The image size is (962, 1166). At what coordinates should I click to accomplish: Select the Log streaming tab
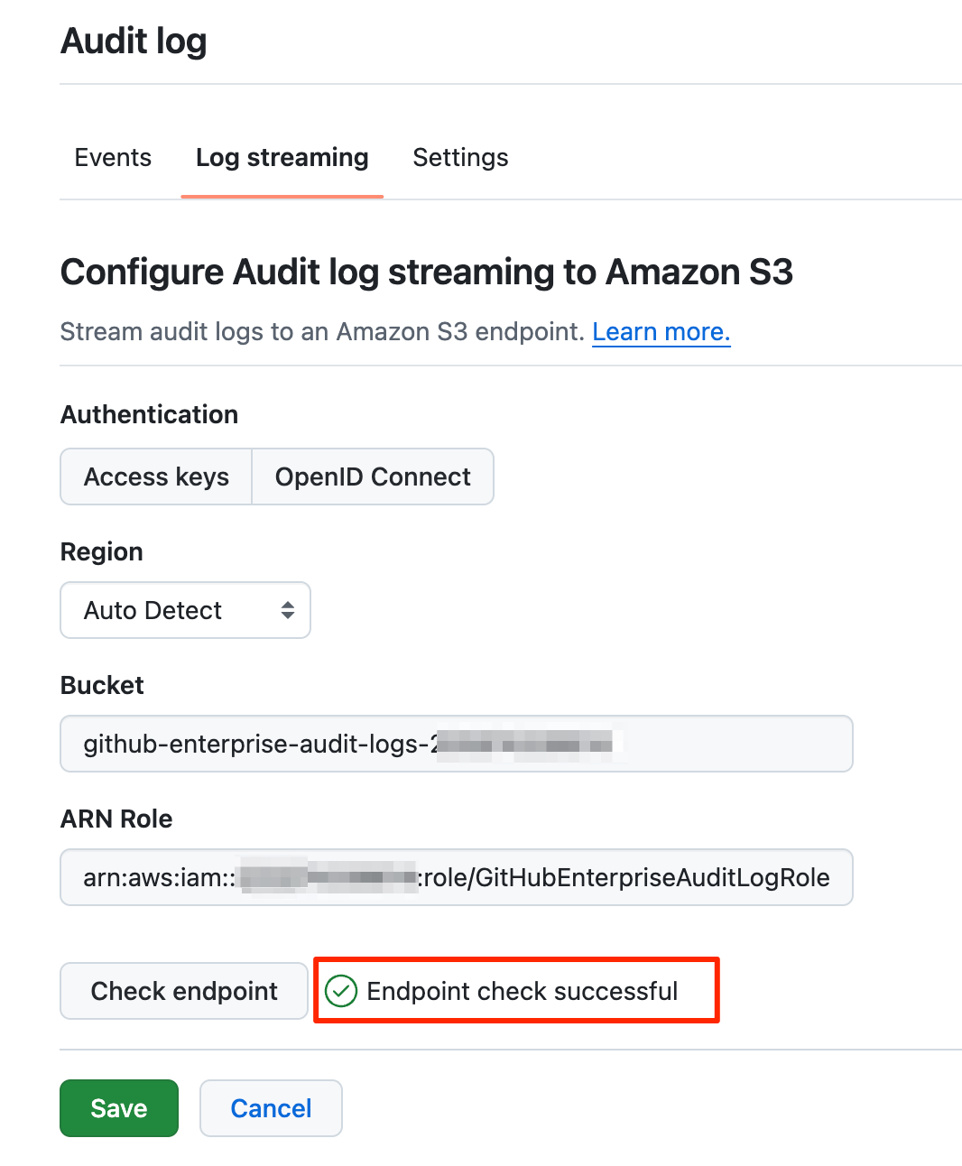[x=282, y=157]
